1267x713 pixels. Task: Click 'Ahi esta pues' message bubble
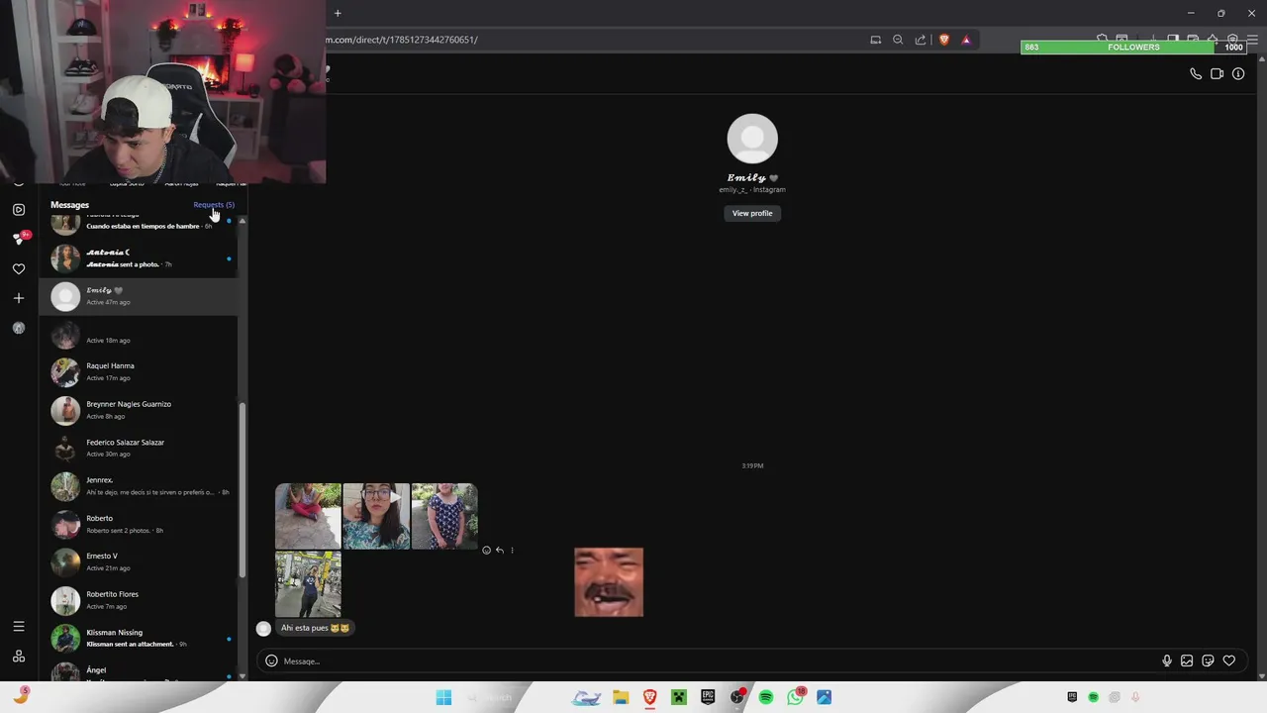(x=315, y=628)
